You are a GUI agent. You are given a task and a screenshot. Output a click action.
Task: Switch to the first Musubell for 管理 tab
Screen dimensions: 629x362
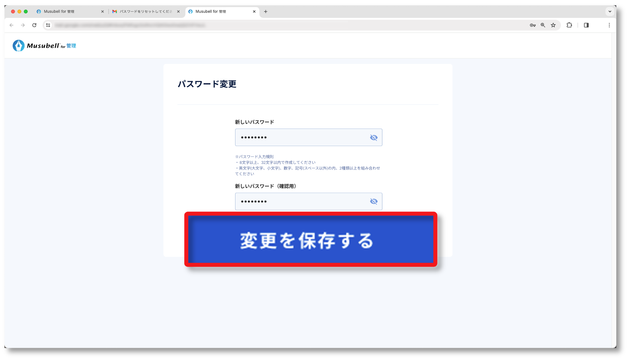(68, 12)
